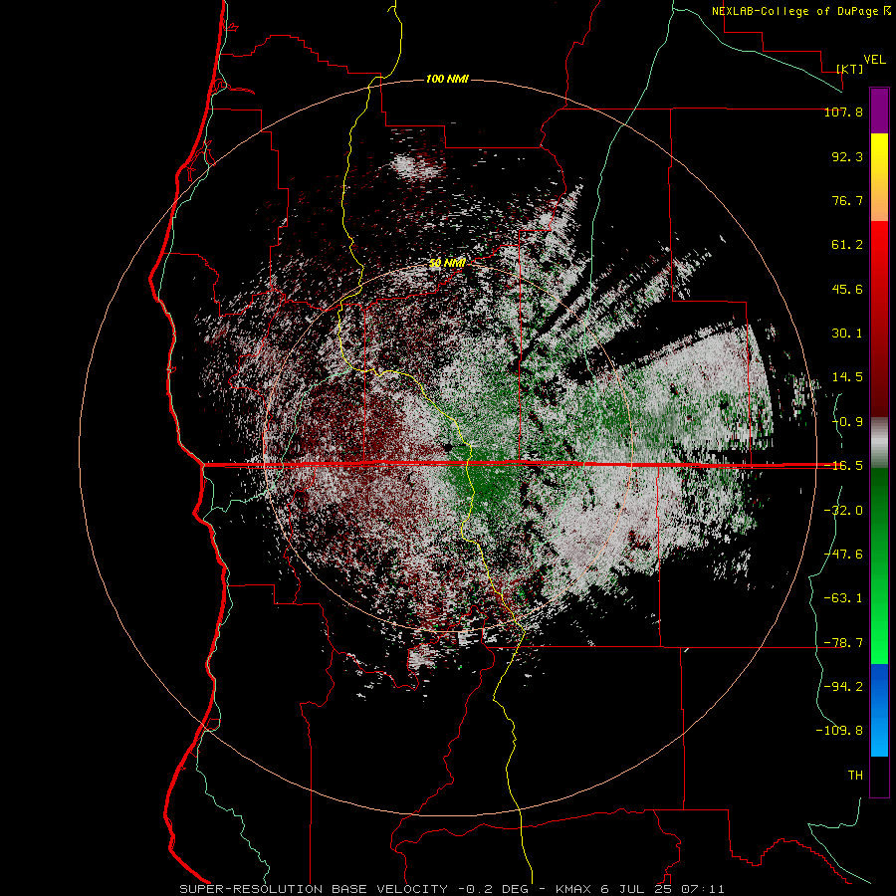Viewport: 896px width, 896px height.
Task: Pick the blue segment of color bar
Action: click(879, 710)
